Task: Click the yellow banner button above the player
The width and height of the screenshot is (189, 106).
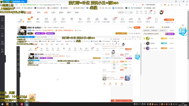Action: 121,33
